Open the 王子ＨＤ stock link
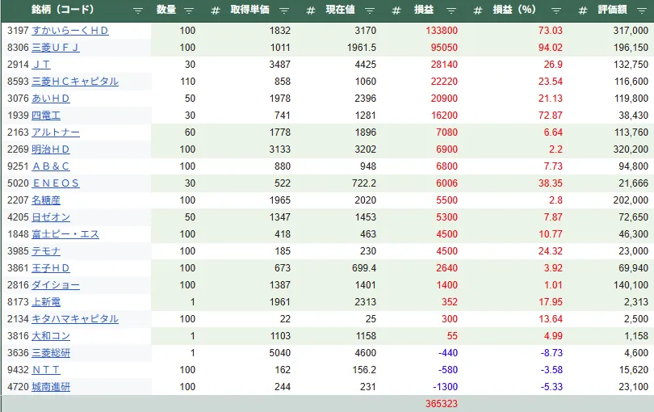The image size is (654, 412). [x=51, y=268]
